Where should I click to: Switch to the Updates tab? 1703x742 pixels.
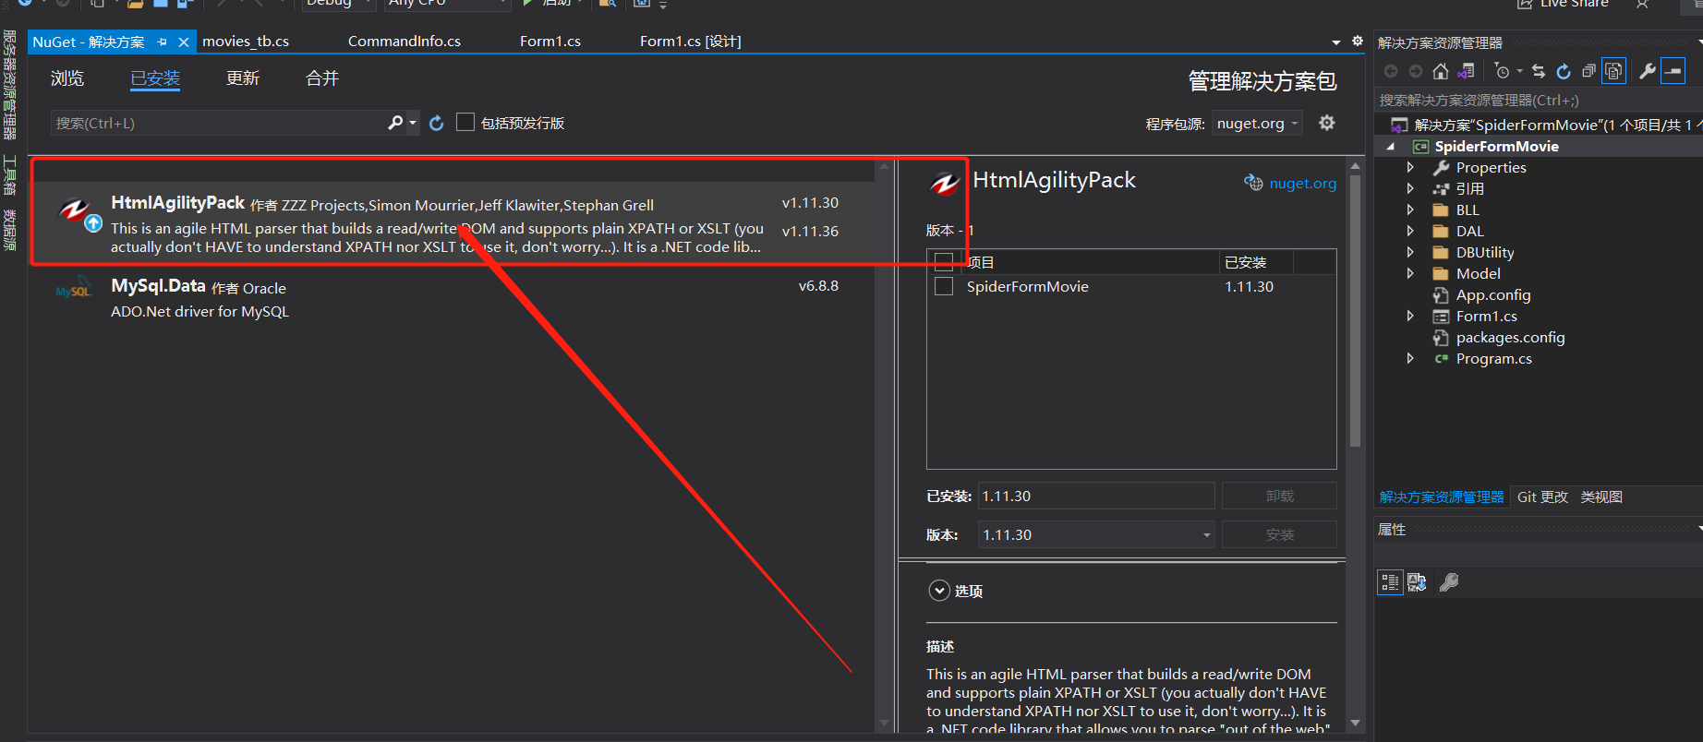coord(243,78)
